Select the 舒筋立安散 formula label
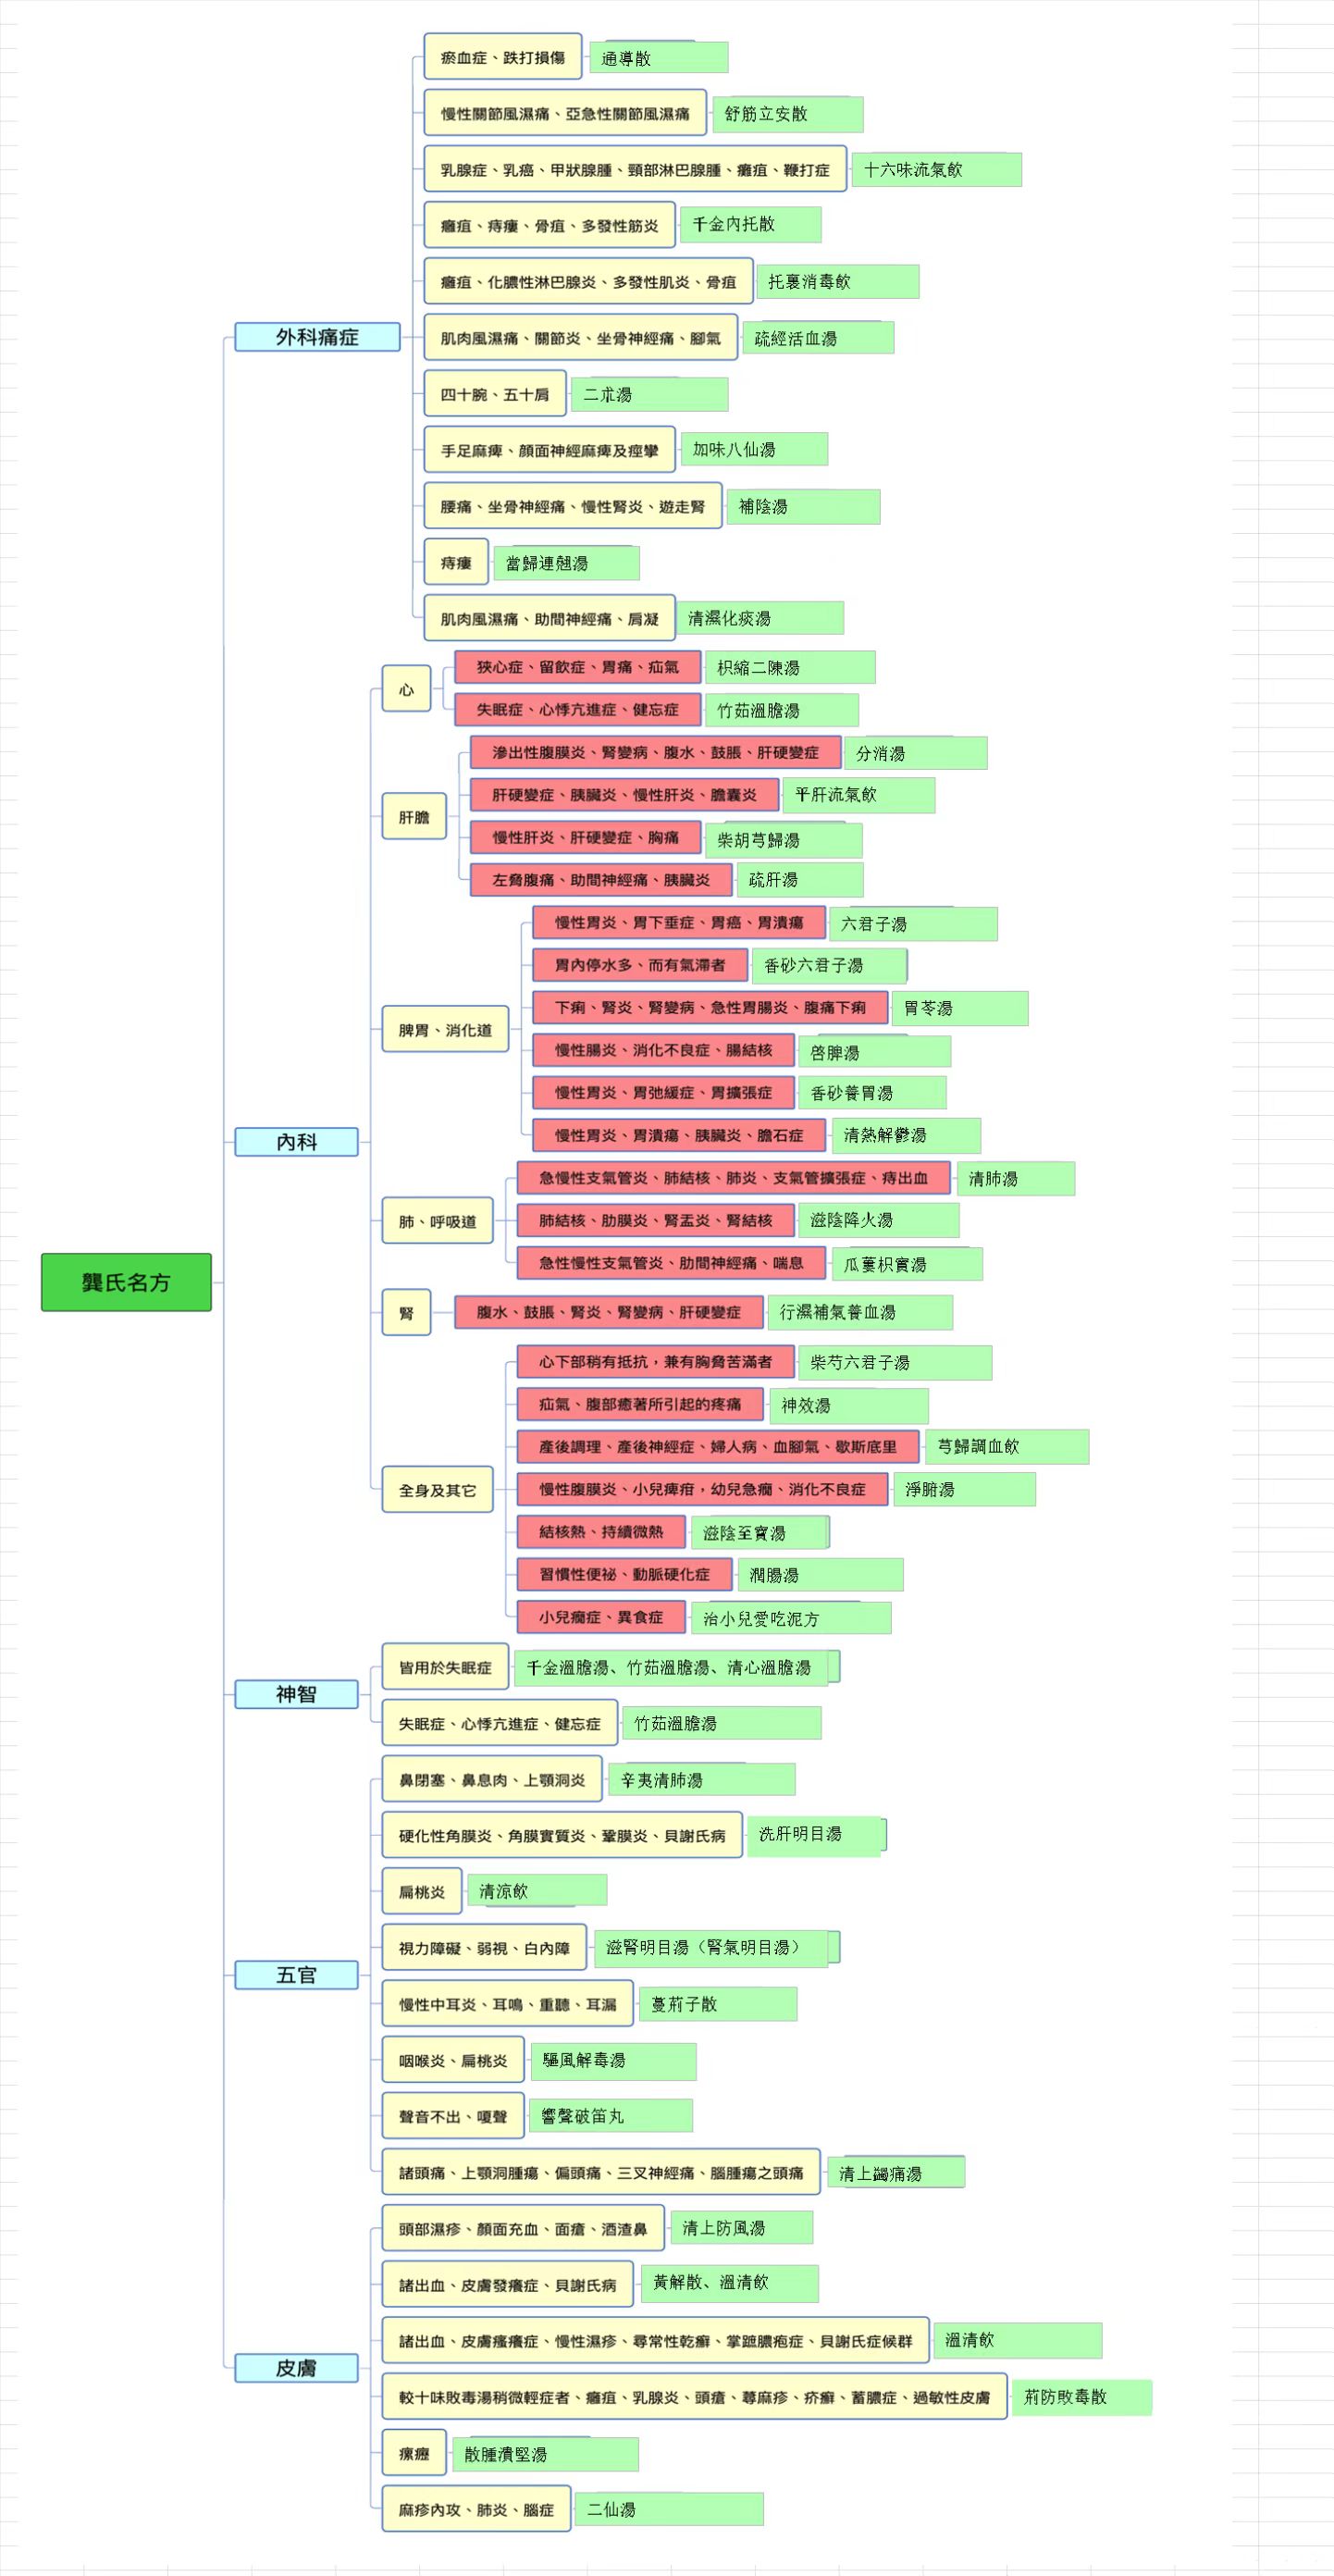The height and width of the screenshot is (2576, 1334). pos(788,114)
